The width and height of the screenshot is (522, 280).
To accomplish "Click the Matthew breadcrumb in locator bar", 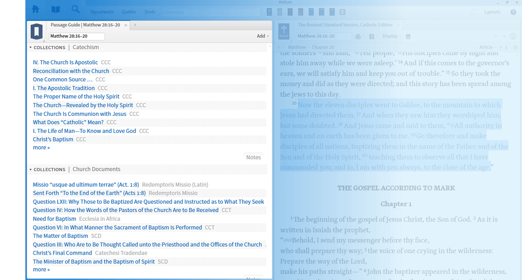I will [297, 47].
